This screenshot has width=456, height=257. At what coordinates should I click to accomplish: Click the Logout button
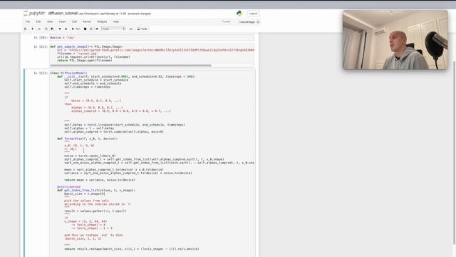click(253, 14)
